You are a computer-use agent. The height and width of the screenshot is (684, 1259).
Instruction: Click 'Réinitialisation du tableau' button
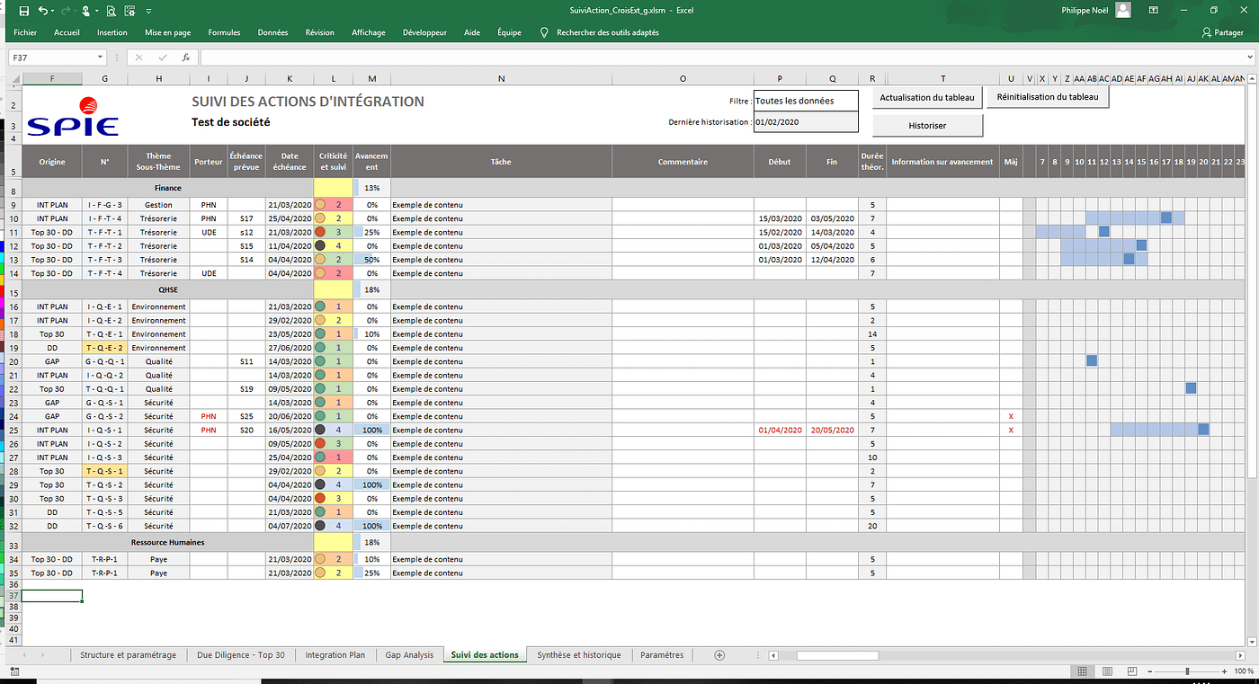(x=1048, y=97)
